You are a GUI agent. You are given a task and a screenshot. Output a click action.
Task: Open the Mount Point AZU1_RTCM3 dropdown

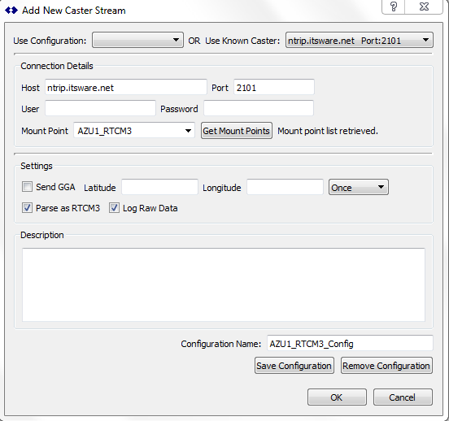[x=134, y=131]
